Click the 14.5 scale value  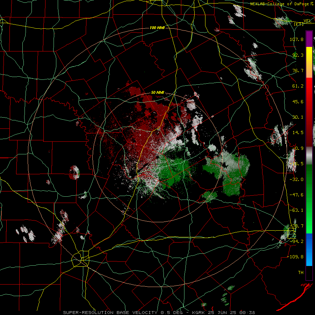(x=298, y=133)
